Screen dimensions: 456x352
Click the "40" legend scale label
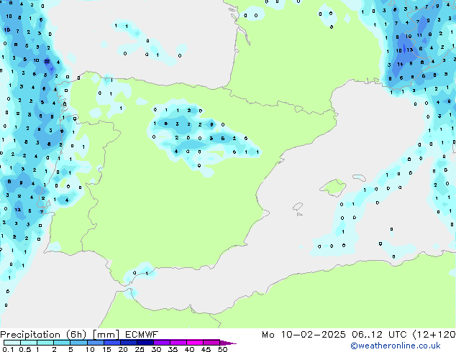(x=189, y=349)
